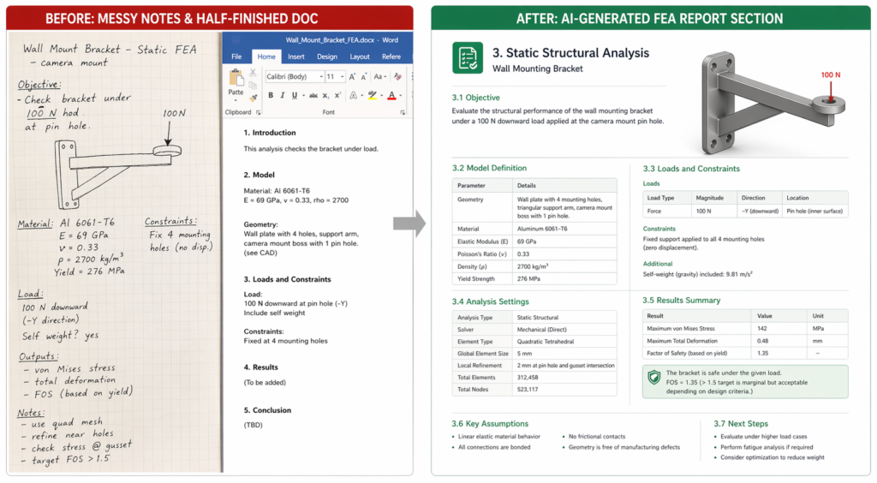Toggle Italic formatting
This screenshot has width=877, height=483.
coord(283,95)
